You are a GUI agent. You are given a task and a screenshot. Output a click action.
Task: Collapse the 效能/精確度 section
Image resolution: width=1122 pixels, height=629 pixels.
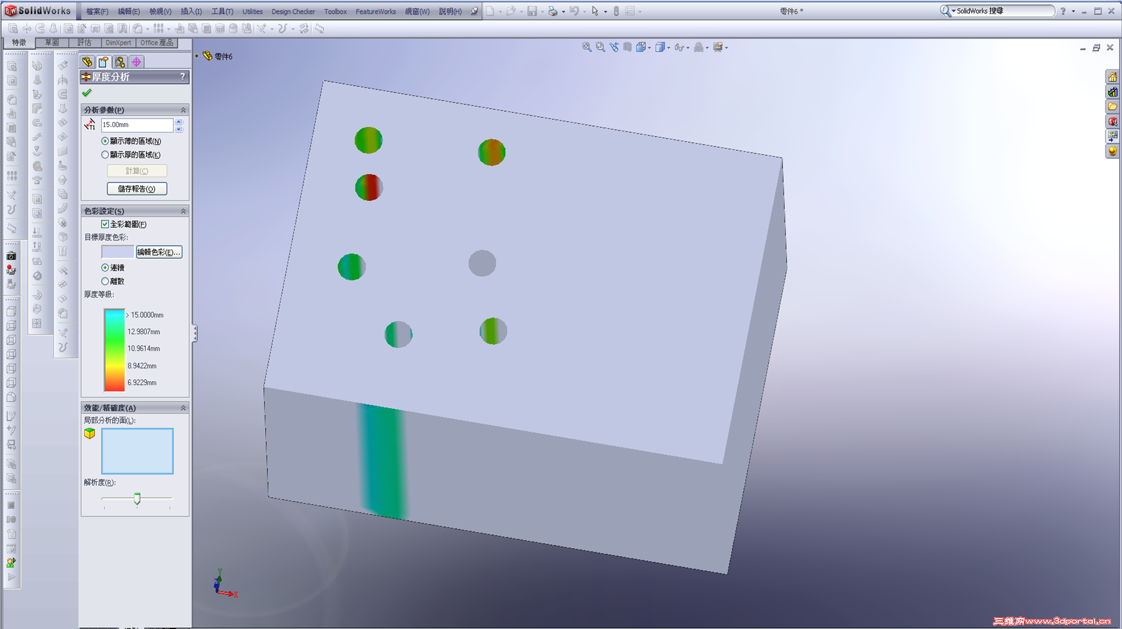(x=183, y=408)
